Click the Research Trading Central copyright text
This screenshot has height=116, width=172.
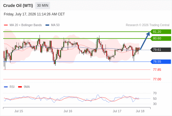tap(148, 25)
